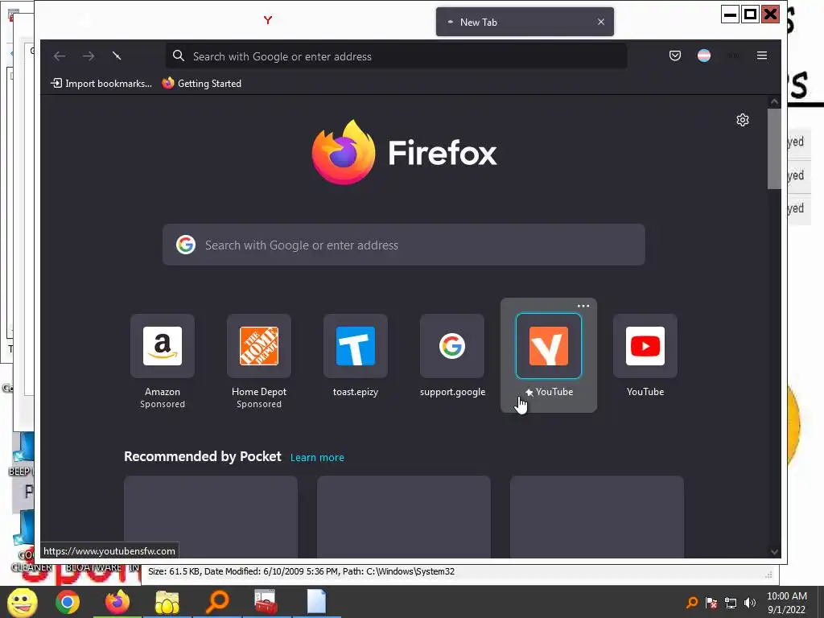
Task: Switch to Firefox on the taskbar
Action: 117,602
